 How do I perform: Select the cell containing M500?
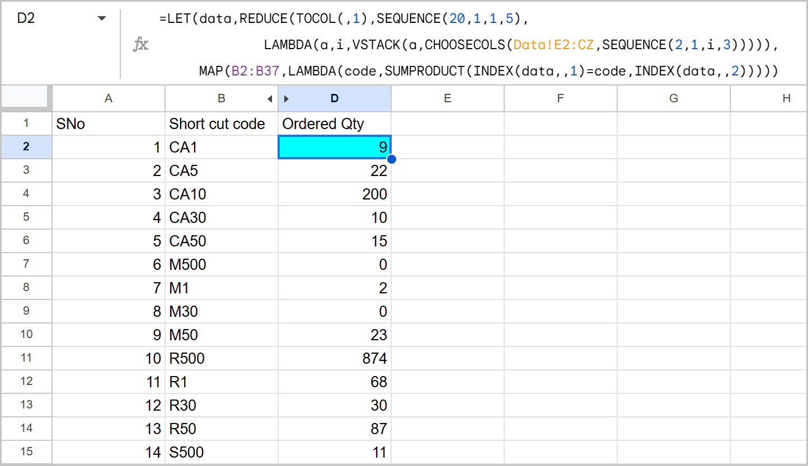coord(222,264)
